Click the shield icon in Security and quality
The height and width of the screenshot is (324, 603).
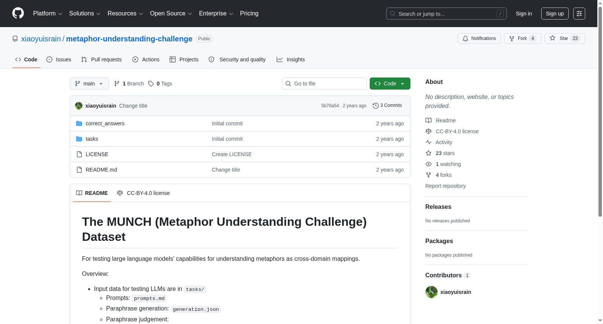(211, 59)
